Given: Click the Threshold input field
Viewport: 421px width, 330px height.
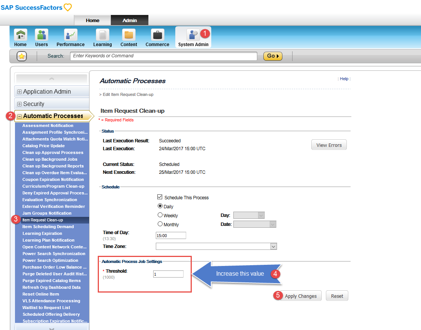Looking at the screenshot, I should pos(168,274).
